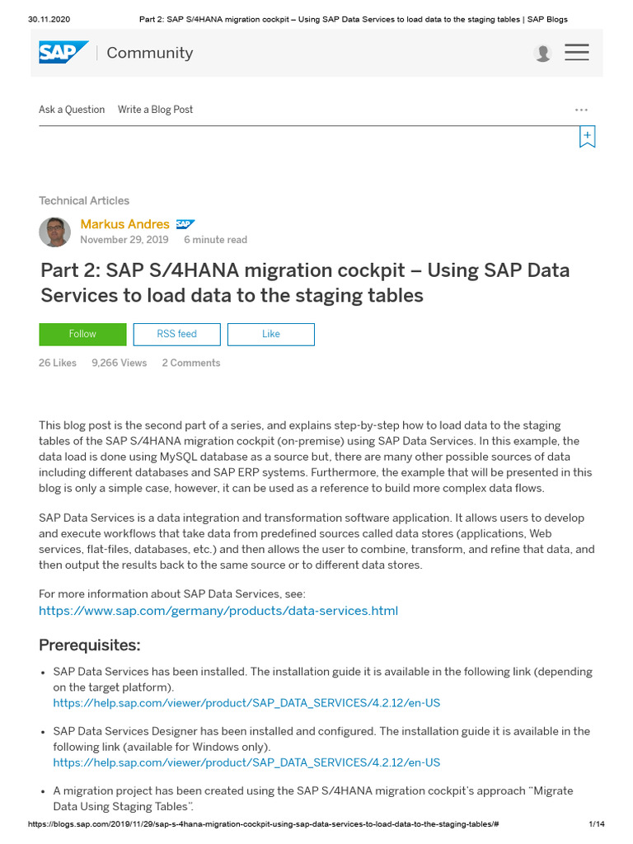Click the 26 Likes count

pyautogui.click(x=58, y=363)
